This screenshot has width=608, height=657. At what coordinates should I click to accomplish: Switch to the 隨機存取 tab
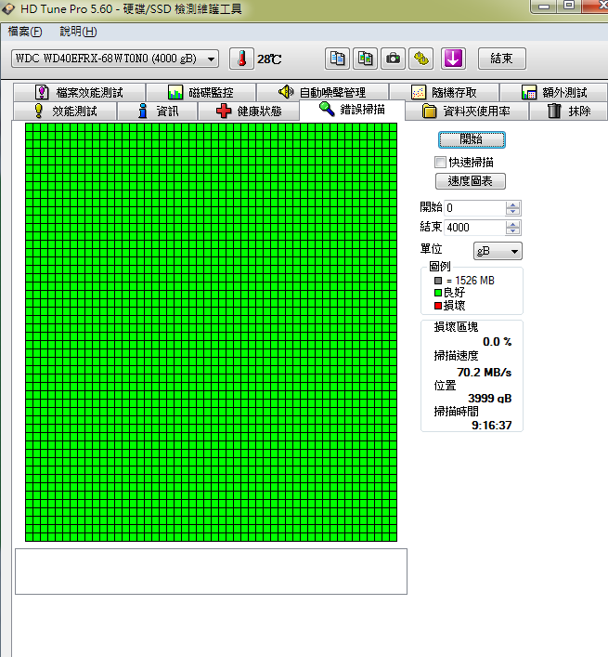click(444, 92)
